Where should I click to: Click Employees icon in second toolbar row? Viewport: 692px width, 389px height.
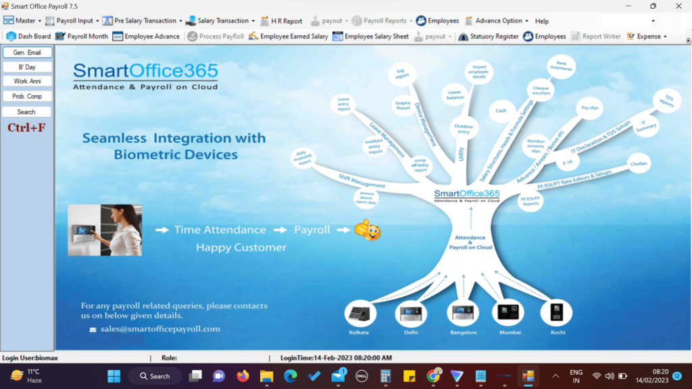tap(544, 36)
